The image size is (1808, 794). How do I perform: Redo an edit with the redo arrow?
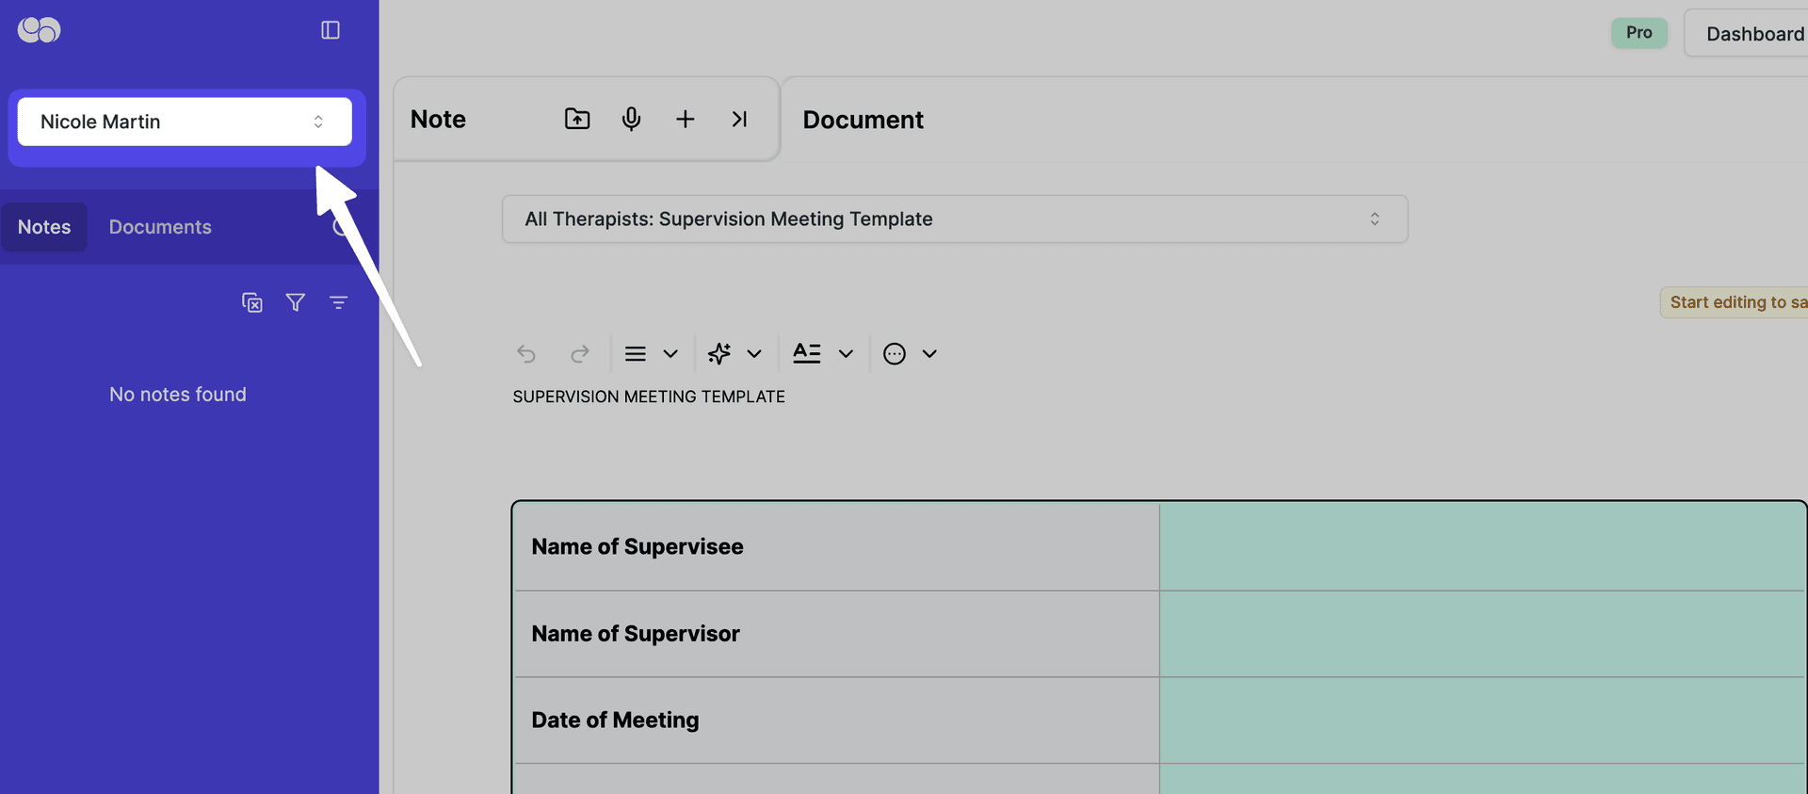pos(579,353)
